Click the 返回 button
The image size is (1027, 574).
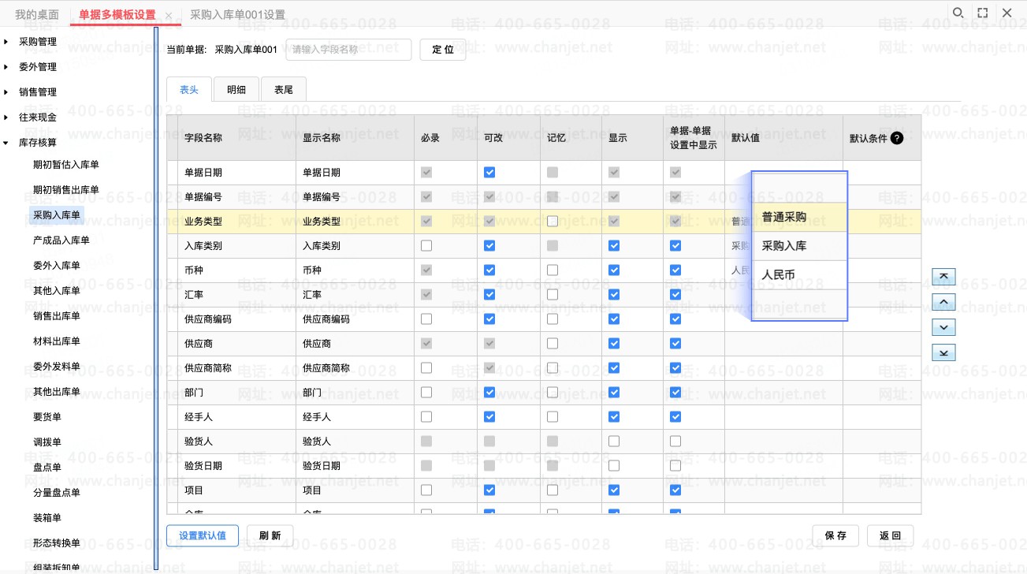[x=890, y=535]
